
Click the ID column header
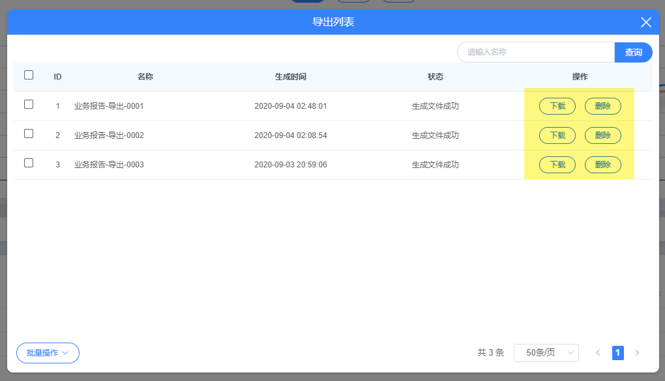(x=57, y=77)
